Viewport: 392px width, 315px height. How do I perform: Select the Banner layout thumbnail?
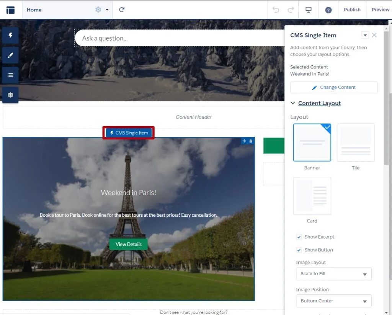click(x=312, y=143)
